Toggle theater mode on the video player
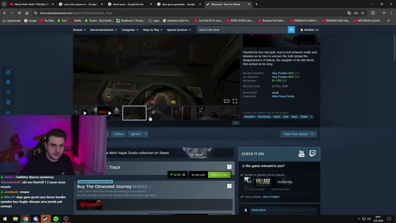 [x=226, y=101]
